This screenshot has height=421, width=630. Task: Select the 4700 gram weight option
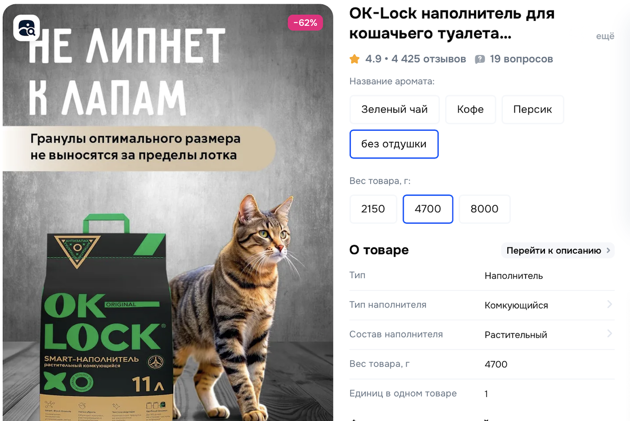428,209
